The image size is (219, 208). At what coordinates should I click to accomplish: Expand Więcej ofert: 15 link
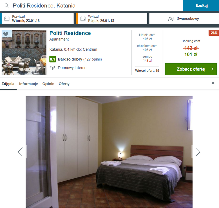click(x=147, y=71)
